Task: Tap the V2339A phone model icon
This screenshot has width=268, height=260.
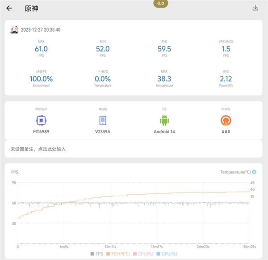Action: coord(103,121)
